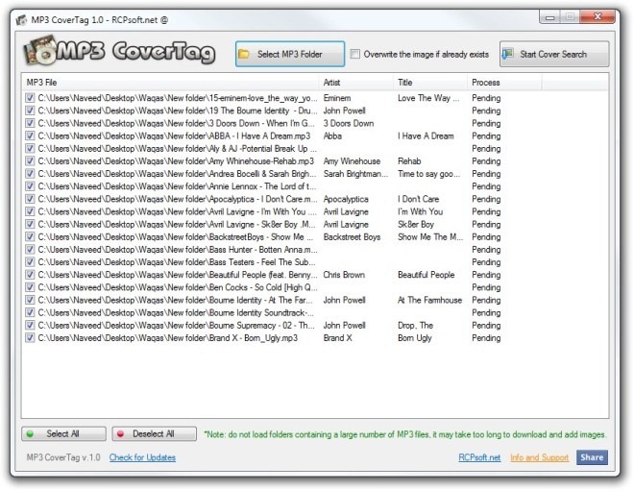The image size is (634, 491).
Task: Select the Rehab title cell
Action: pos(409,161)
